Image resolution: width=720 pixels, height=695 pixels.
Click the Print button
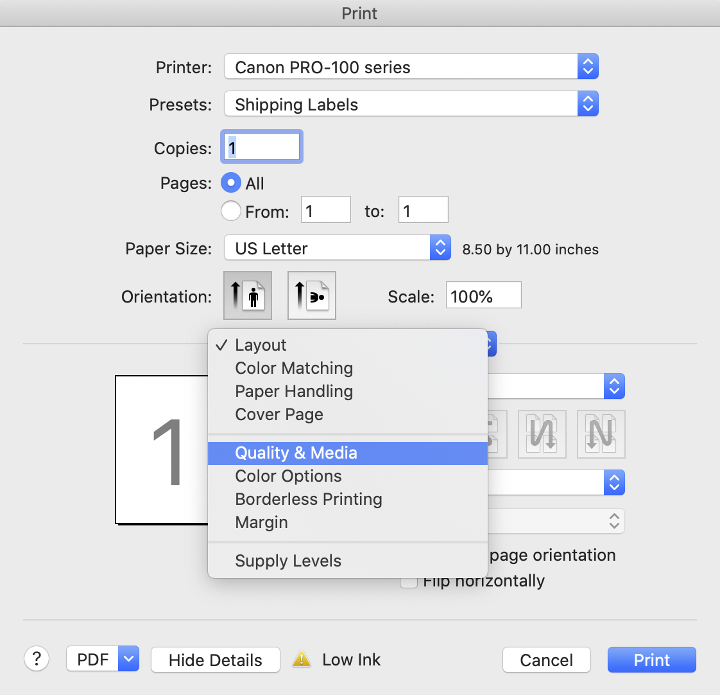point(651,660)
